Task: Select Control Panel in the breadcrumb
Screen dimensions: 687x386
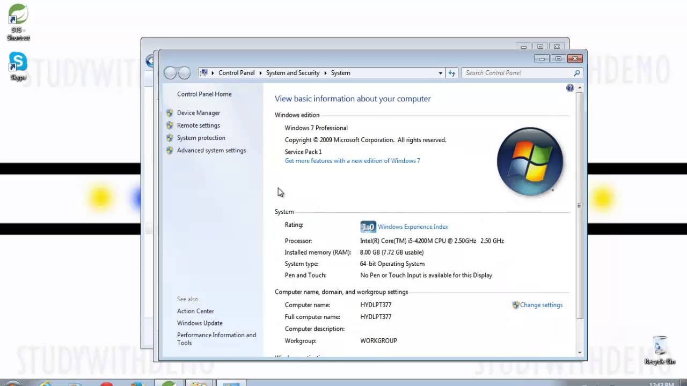Action: (x=237, y=73)
